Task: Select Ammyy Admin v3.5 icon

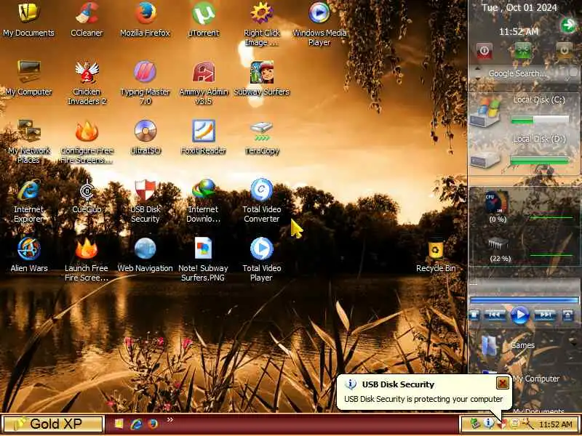Action: 203,83
